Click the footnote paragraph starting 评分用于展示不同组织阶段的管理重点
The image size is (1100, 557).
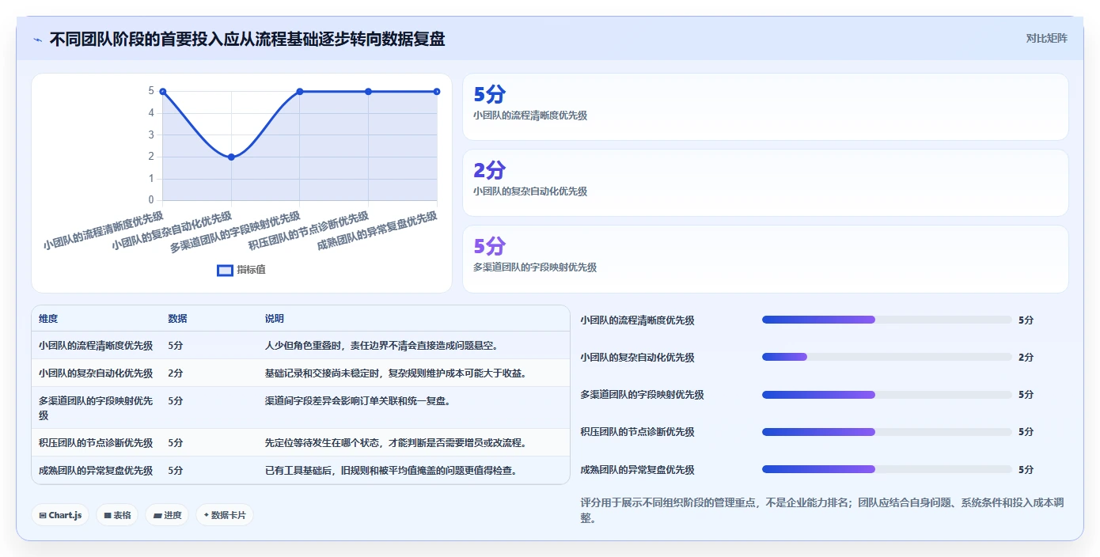823,510
